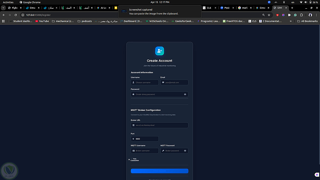
Task: Switch to the Flyb tab
Action: (x=15, y=8)
